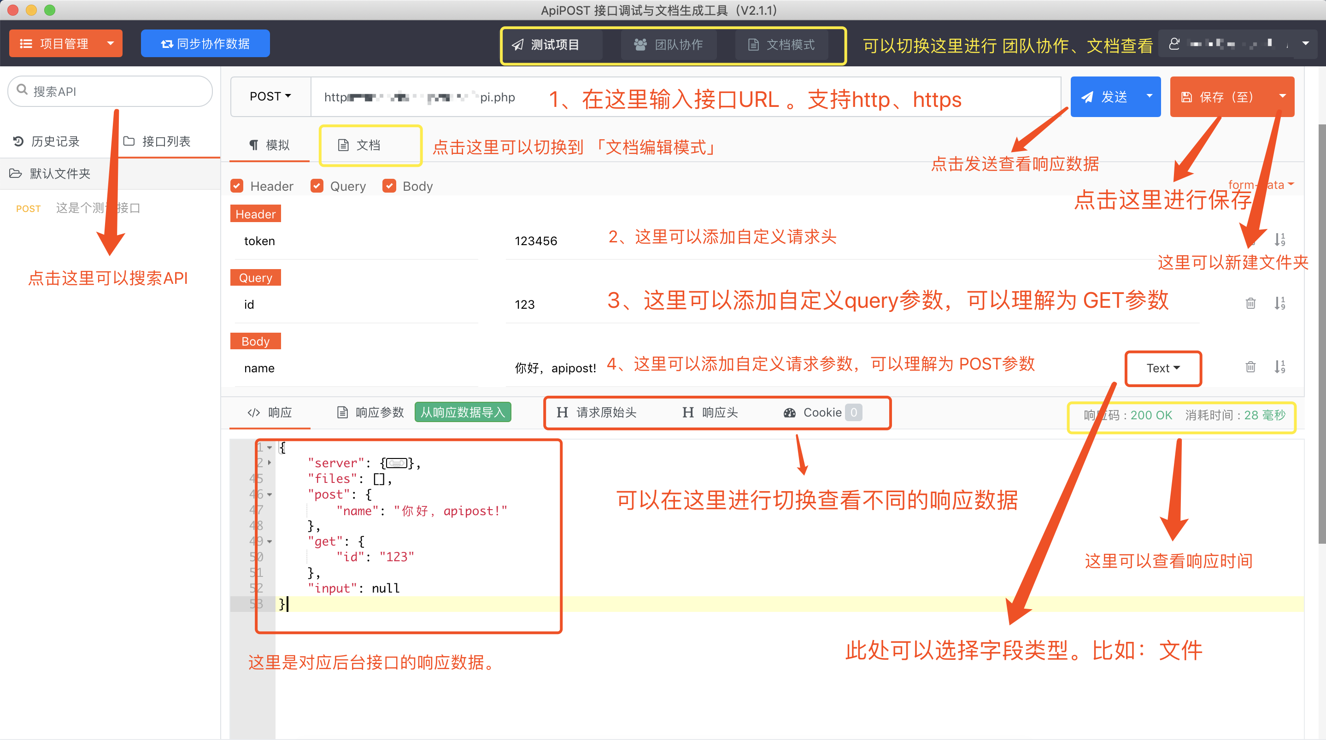This screenshot has height=740, width=1326.
Task: Open the 默认文件夹 folder
Action: (x=60, y=174)
